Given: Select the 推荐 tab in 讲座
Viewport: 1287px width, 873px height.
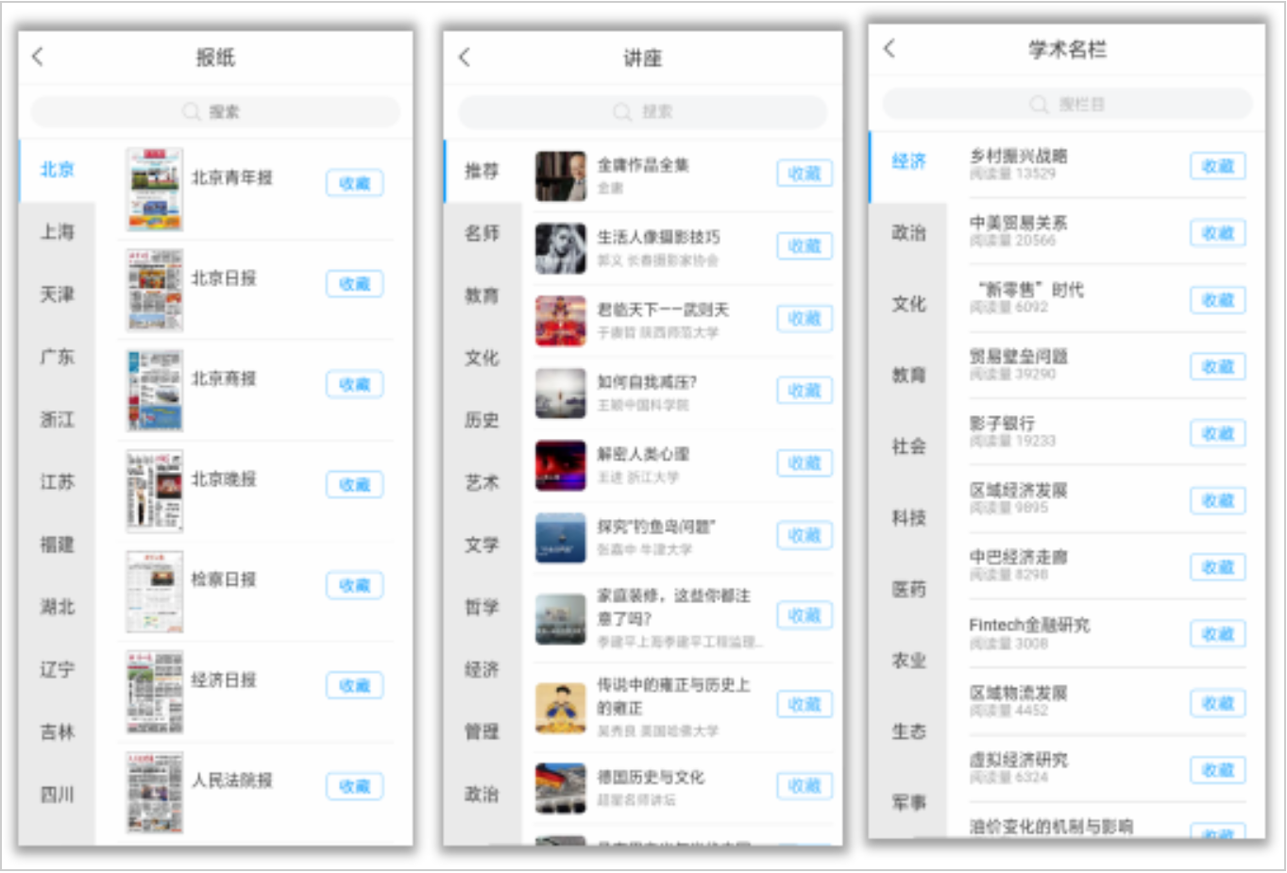Looking at the screenshot, I should [482, 171].
